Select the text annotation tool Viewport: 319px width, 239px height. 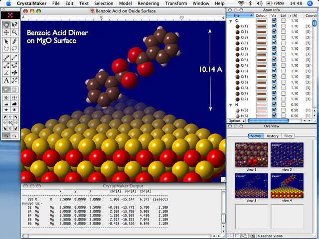tap(5, 80)
